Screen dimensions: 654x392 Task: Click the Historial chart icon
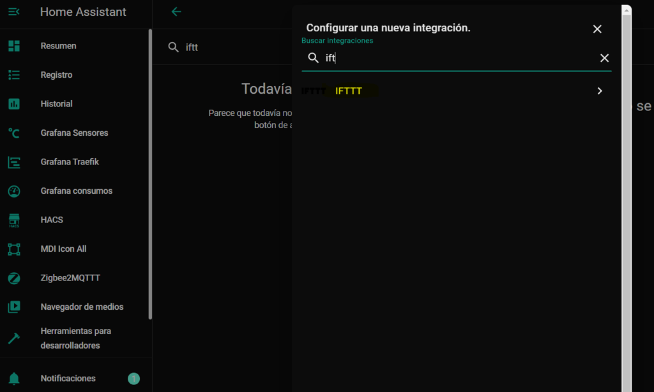(x=14, y=104)
